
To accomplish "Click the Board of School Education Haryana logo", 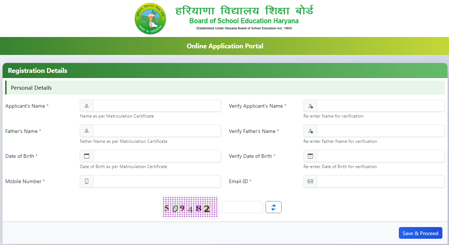I will [150, 18].
